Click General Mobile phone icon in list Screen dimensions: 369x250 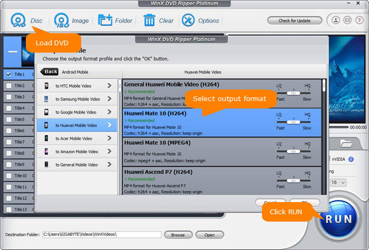click(46, 164)
